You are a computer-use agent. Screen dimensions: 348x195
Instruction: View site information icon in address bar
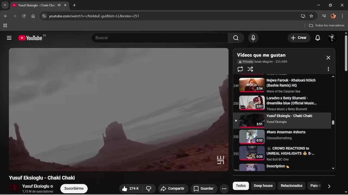pyautogui.click(x=44, y=16)
